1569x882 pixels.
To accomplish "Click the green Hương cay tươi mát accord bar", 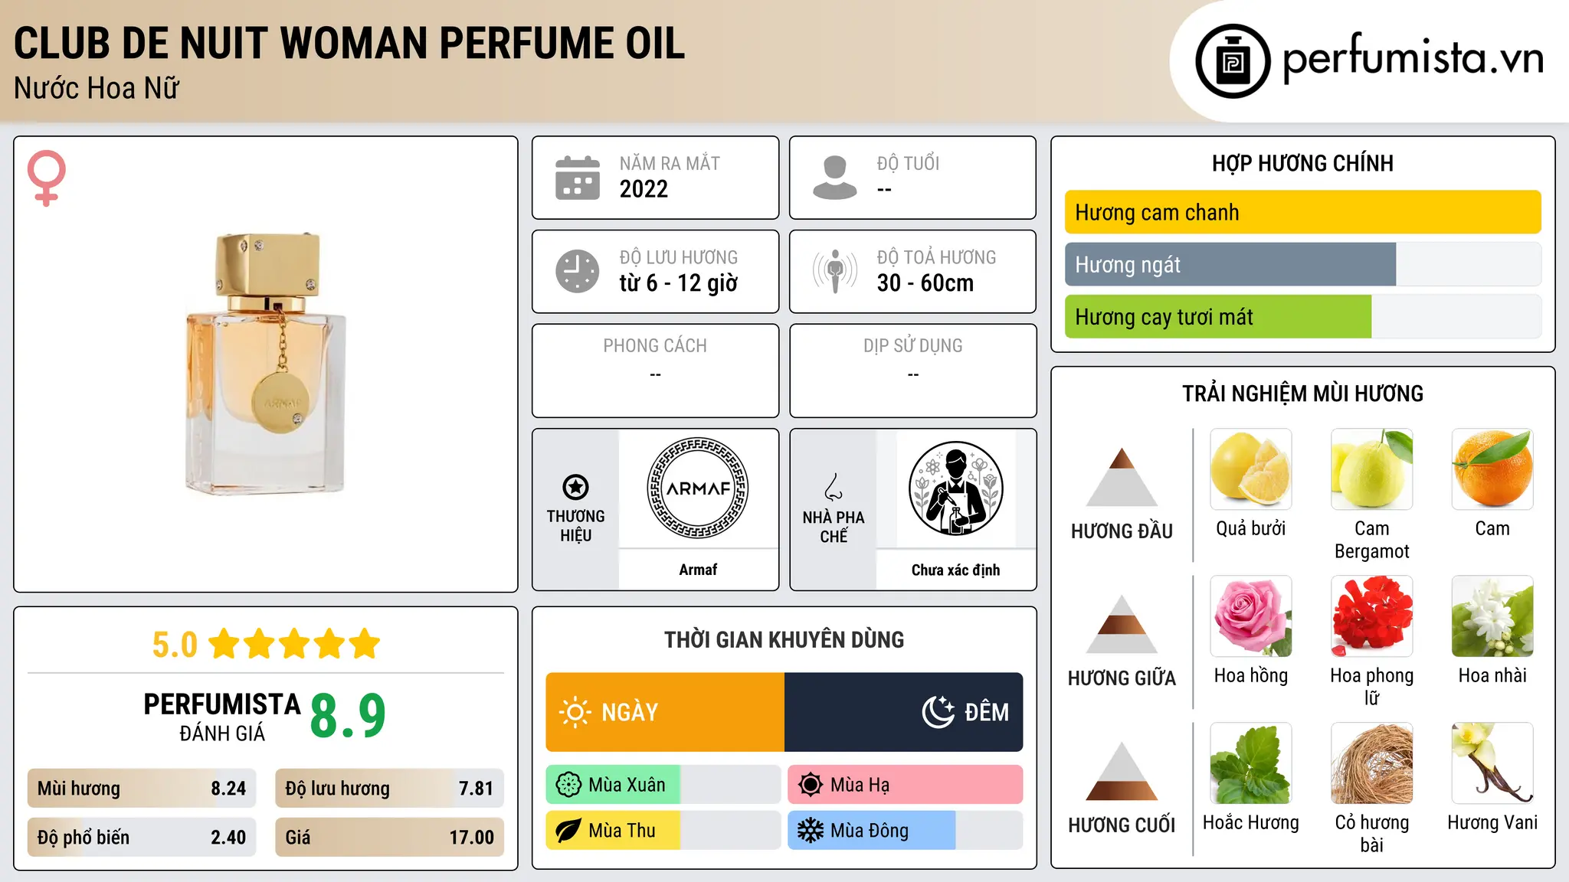I will click(1218, 316).
